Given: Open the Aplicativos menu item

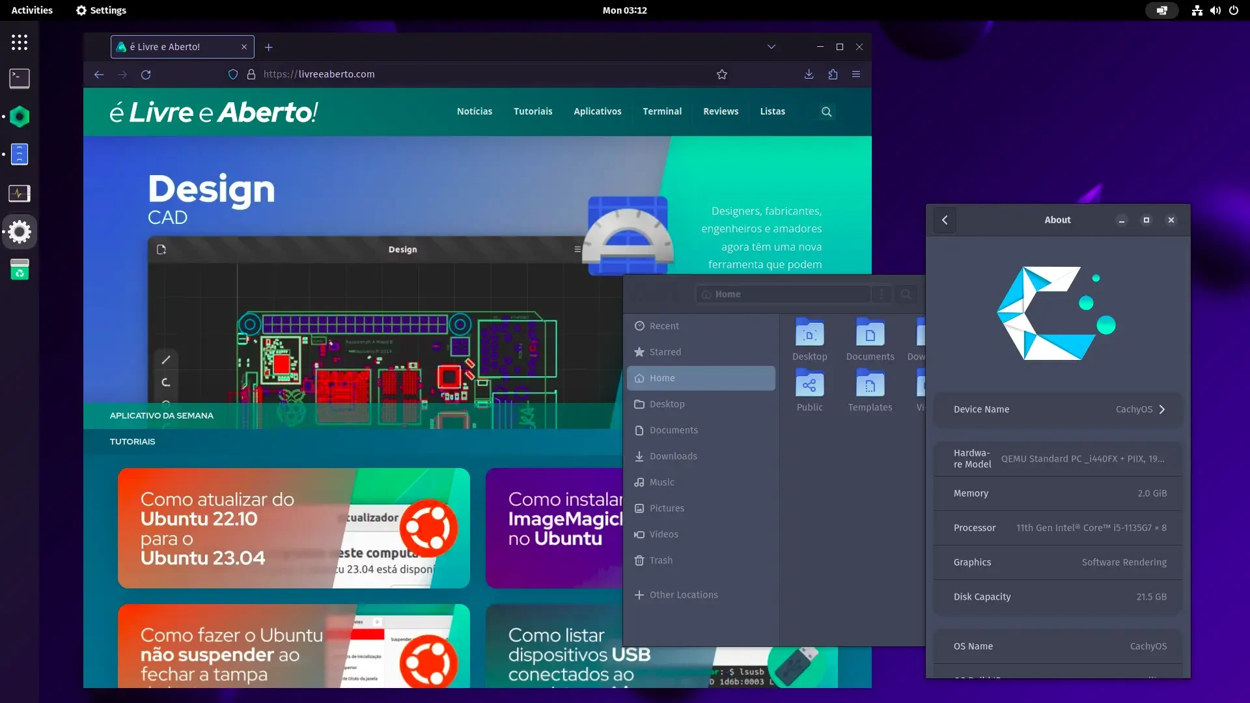Looking at the screenshot, I should click(598, 111).
